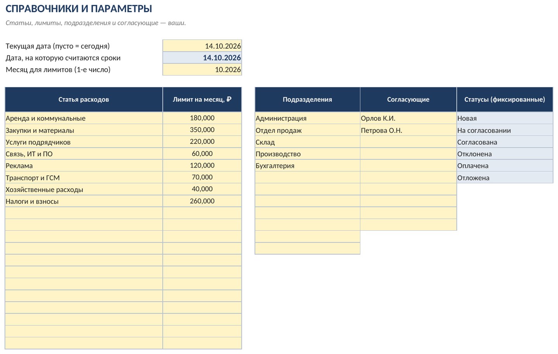558x354 pixels.
Task: Click the 'Статусы (фиксированные)' header
Action: tap(505, 99)
